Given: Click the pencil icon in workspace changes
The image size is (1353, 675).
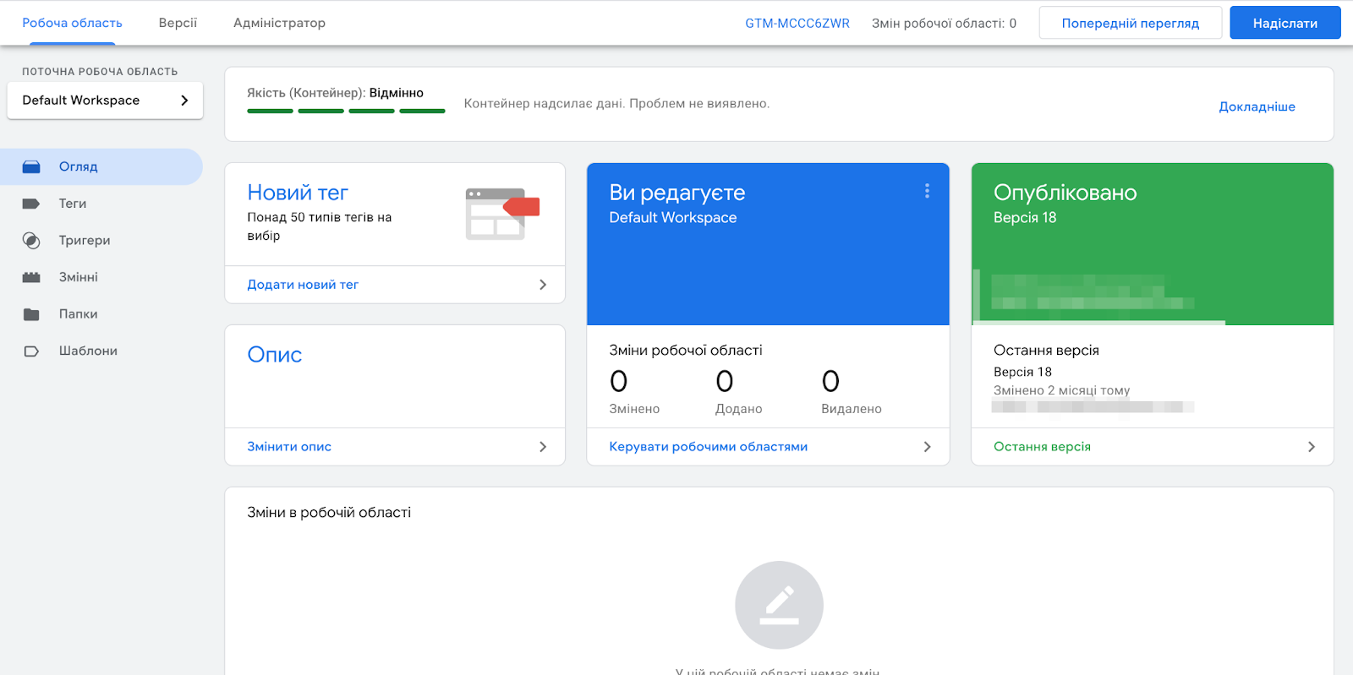Looking at the screenshot, I should [779, 605].
